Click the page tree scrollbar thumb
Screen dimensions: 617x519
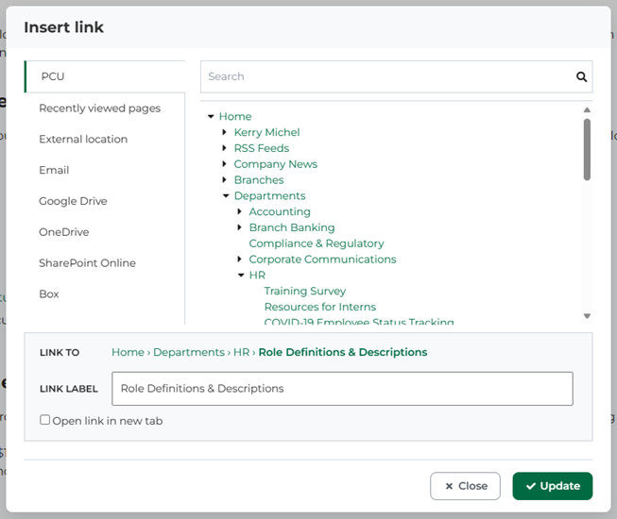(587, 150)
